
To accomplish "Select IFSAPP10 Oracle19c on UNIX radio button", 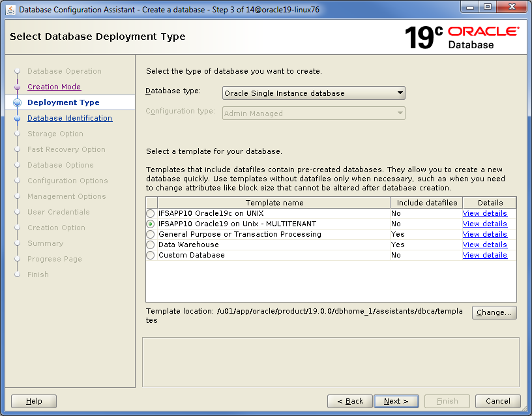I will tap(151, 213).
